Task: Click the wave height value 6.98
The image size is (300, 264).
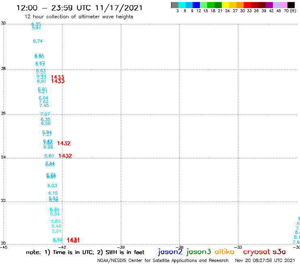Action: (48, 147)
